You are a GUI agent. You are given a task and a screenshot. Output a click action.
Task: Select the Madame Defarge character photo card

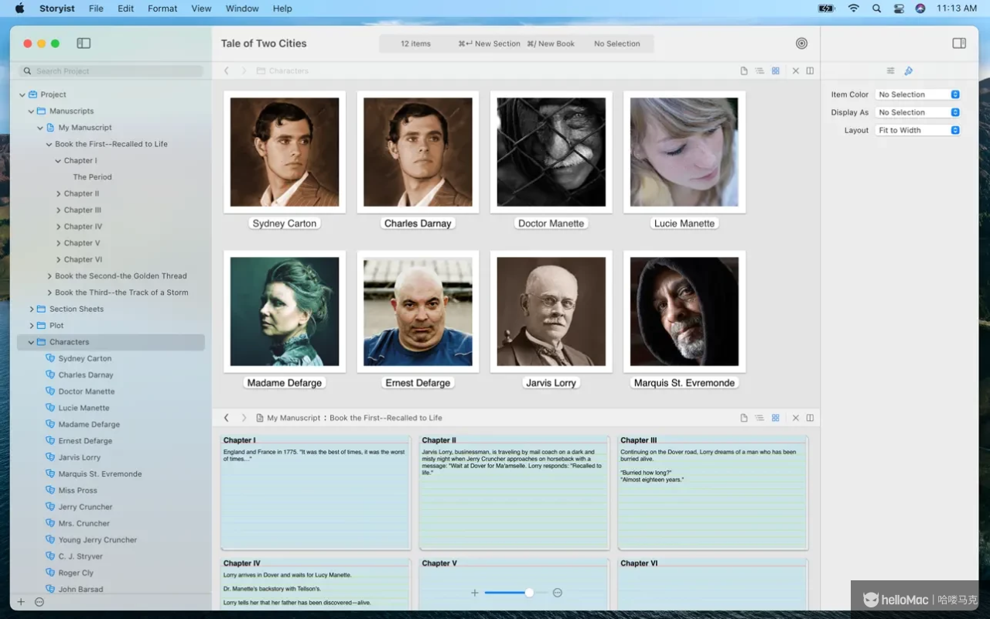pos(285,311)
